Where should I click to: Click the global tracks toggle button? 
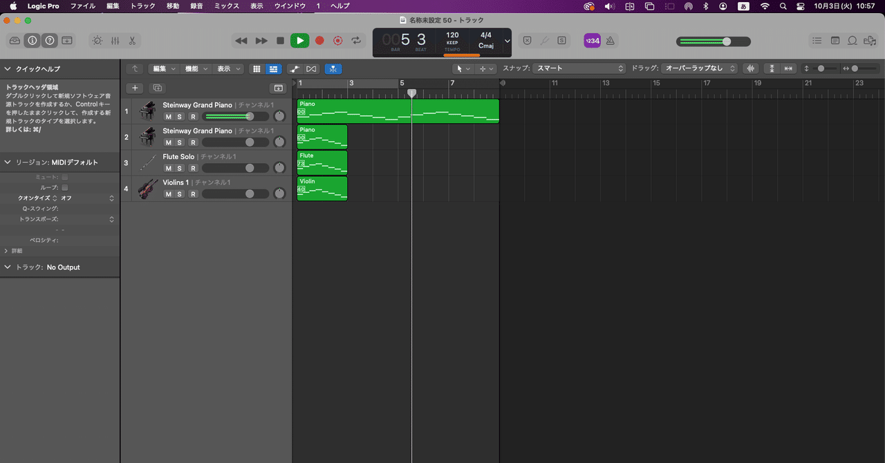click(278, 88)
